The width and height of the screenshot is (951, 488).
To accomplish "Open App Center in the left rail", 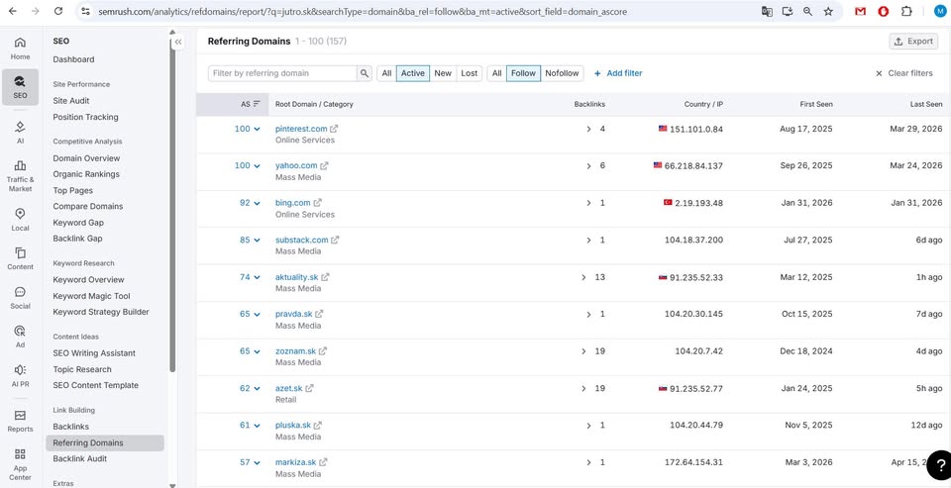I will (x=20, y=465).
